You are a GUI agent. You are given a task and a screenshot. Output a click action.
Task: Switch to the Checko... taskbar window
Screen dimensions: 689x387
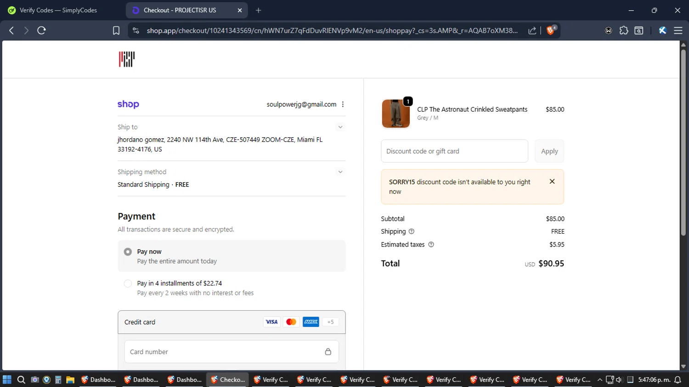click(x=227, y=380)
